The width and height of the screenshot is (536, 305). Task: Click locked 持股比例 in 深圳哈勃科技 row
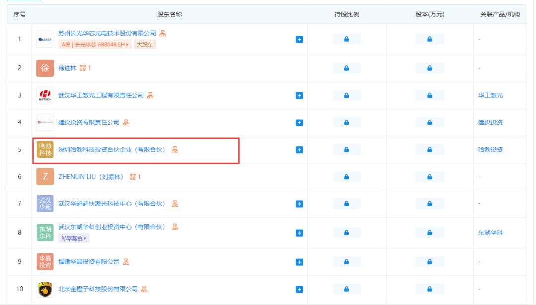click(x=346, y=150)
